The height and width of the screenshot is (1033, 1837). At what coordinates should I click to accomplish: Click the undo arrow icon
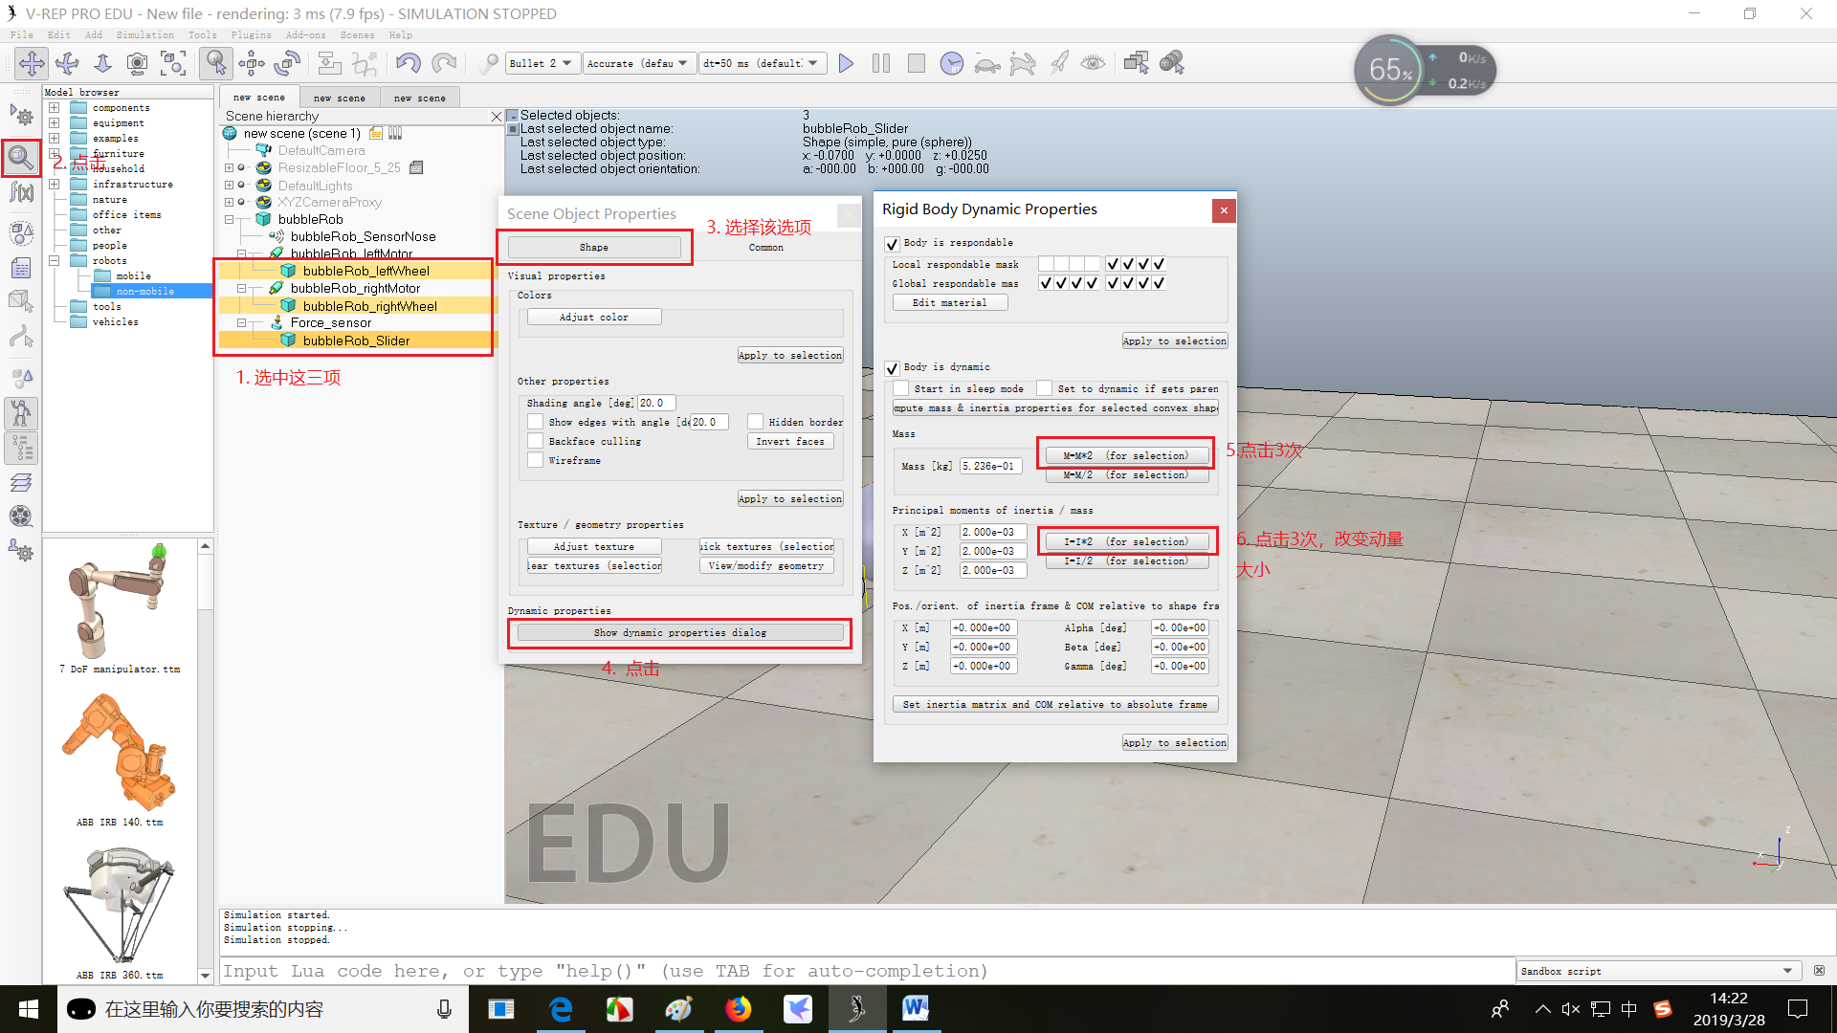click(408, 63)
